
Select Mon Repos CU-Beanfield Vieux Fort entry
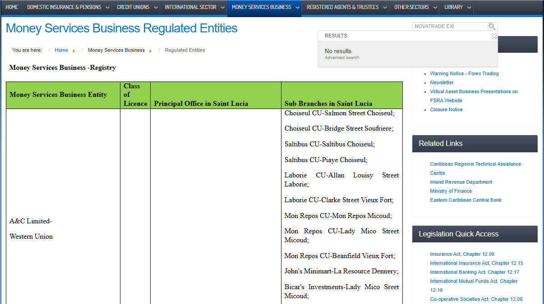tap(340, 256)
